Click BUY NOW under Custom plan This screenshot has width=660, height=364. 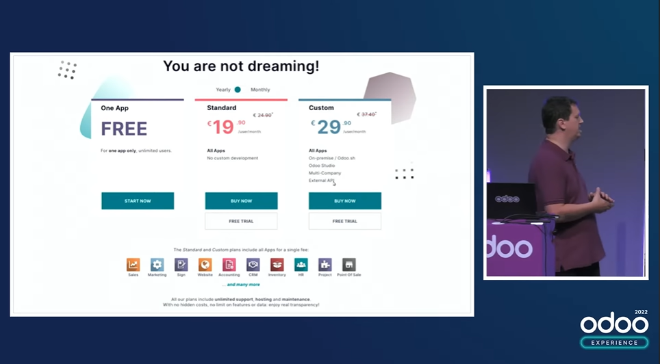[x=345, y=200]
